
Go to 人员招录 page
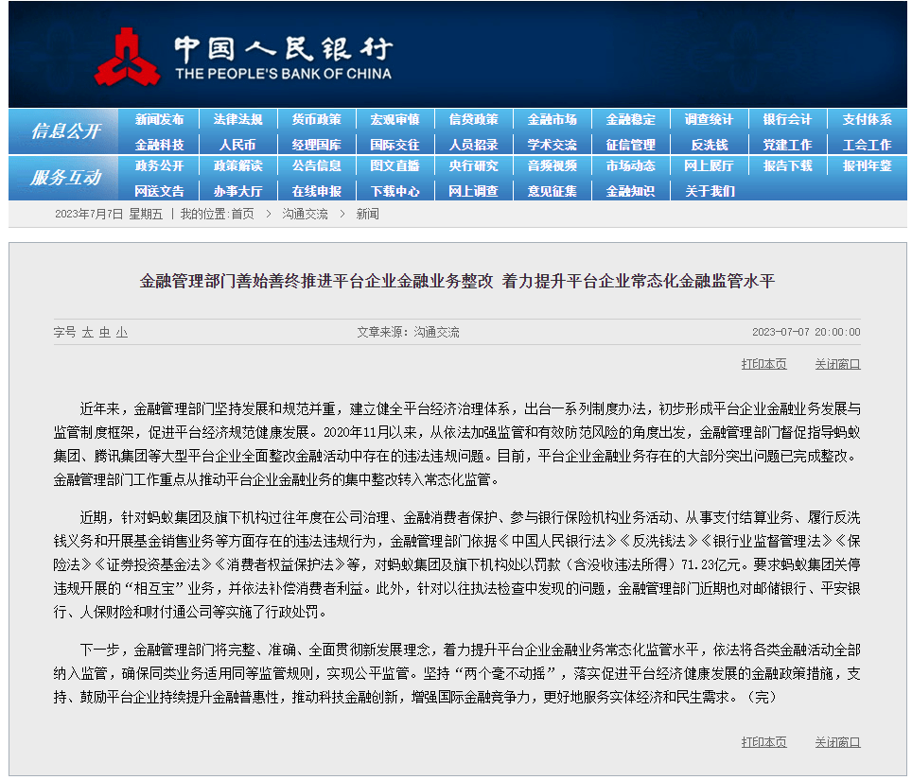473,145
